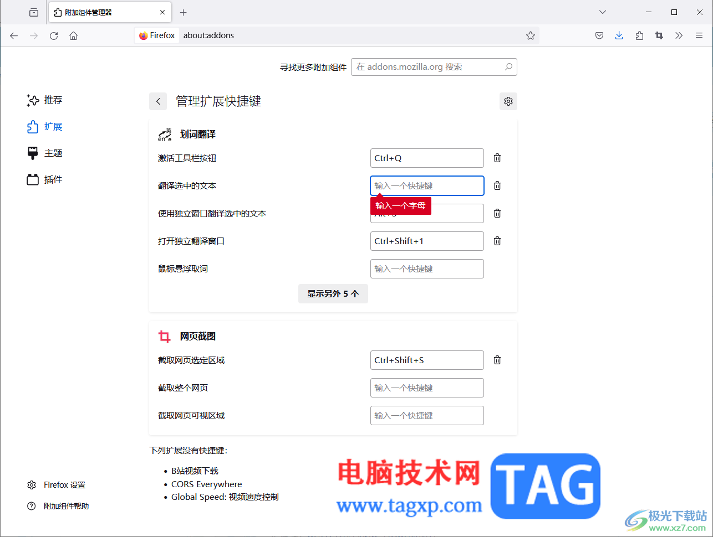Go back to previous page arrow
The height and width of the screenshot is (537, 713).
(x=14, y=35)
